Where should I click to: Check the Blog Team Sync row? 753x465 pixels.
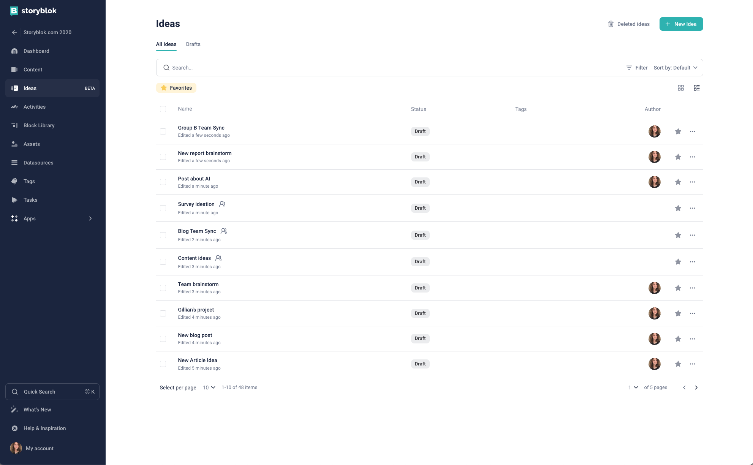click(x=163, y=235)
